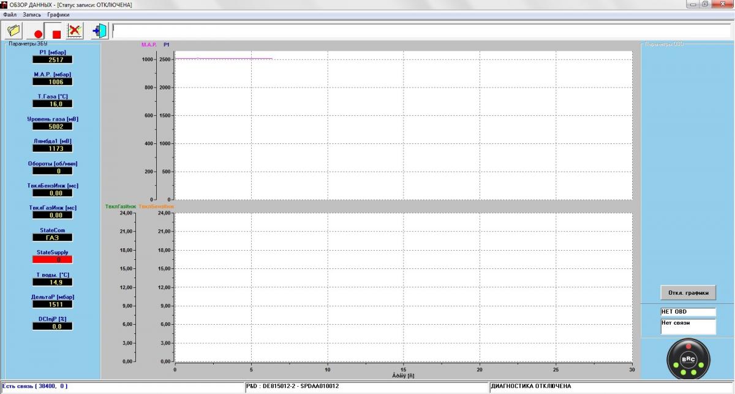Select the ТвклГазИнж [мс] parameter value 0,00
Image resolution: width=735 pixels, height=394 pixels.
coord(52,215)
